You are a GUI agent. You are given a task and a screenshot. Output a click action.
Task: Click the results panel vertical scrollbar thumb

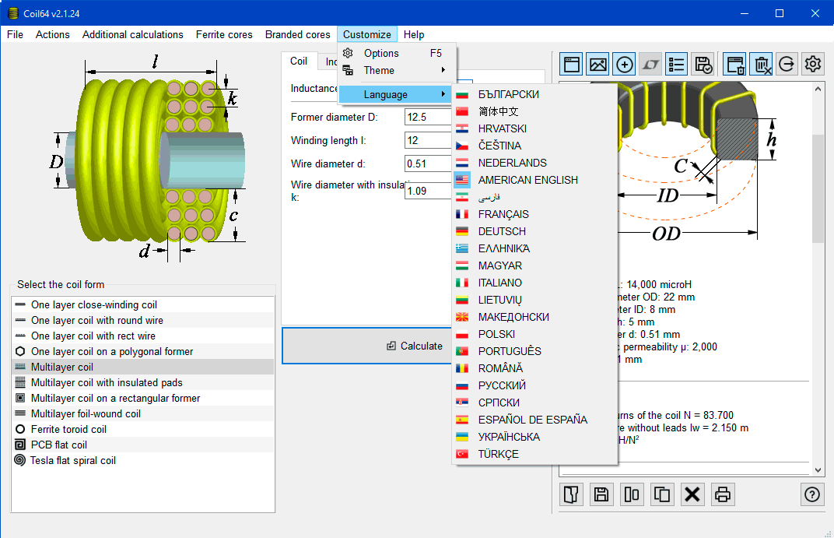[x=818, y=189]
